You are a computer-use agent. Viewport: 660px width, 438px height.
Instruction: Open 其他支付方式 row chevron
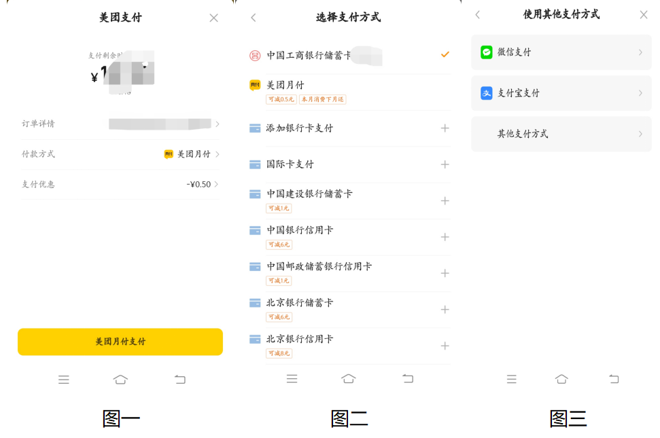pyautogui.click(x=640, y=134)
